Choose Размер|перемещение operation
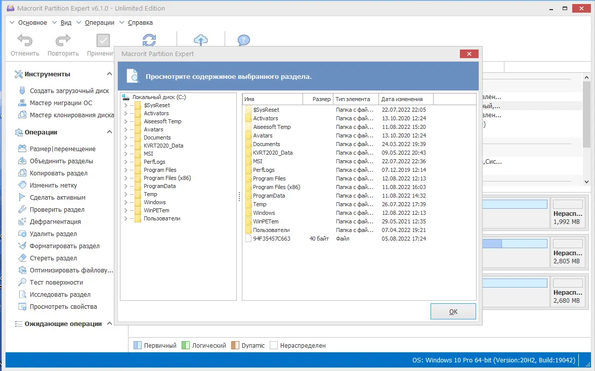595x371 pixels. pos(57,149)
